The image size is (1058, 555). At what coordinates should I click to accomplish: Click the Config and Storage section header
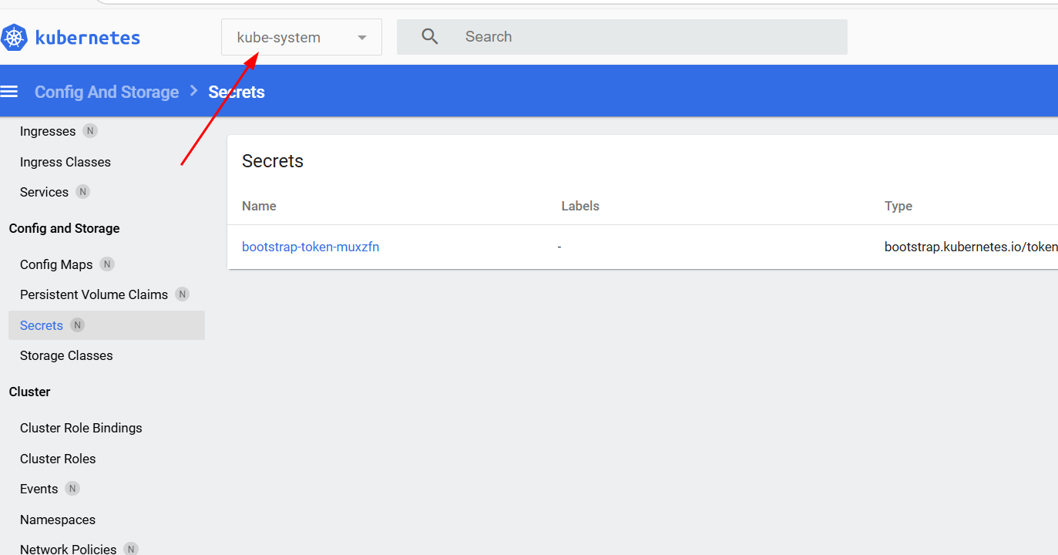point(64,228)
